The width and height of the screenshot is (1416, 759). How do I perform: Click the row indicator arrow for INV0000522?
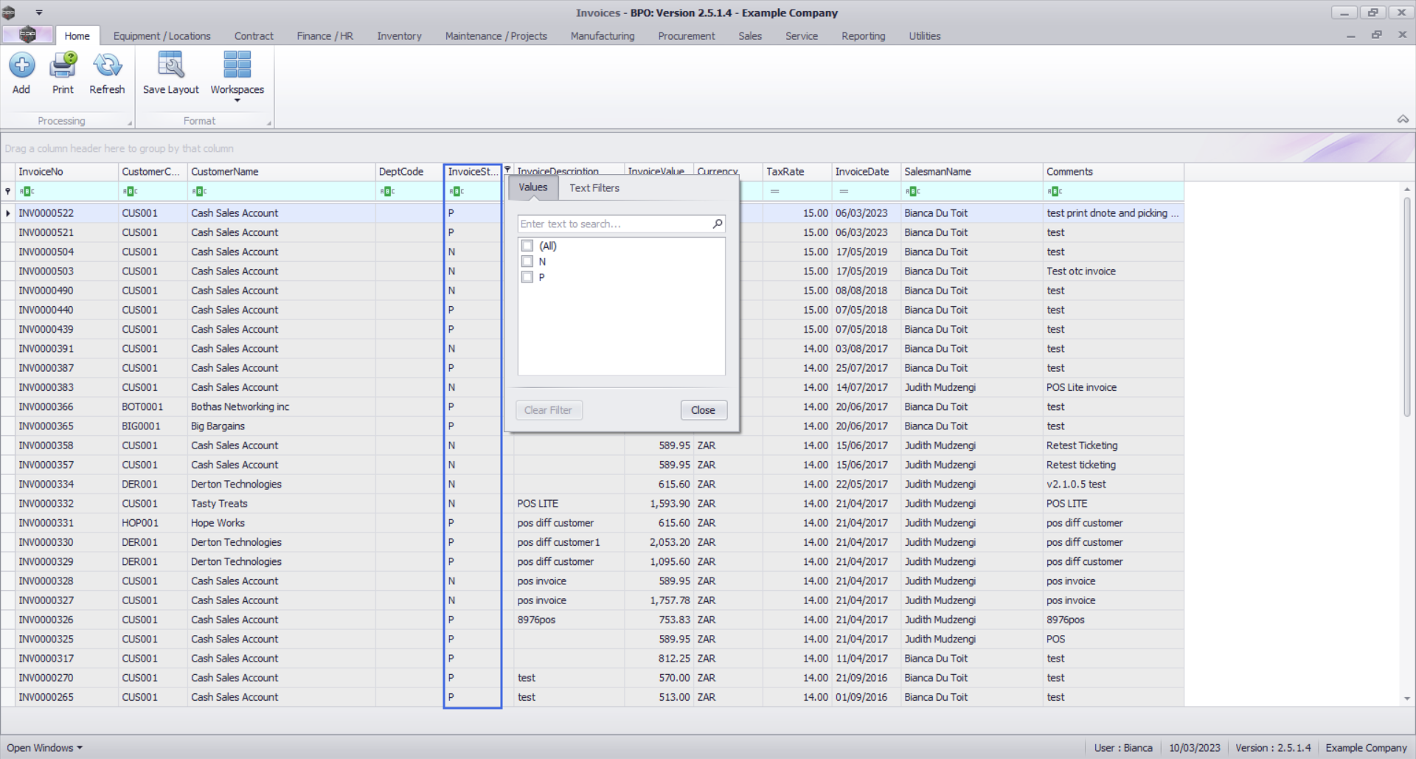click(x=8, y=213)
